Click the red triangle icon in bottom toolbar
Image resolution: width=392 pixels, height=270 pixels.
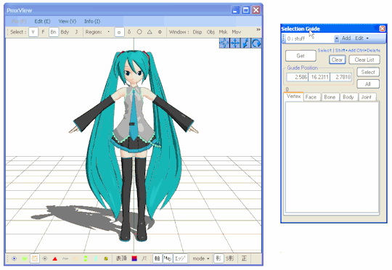pyautogui.click(x=55, y=258)
